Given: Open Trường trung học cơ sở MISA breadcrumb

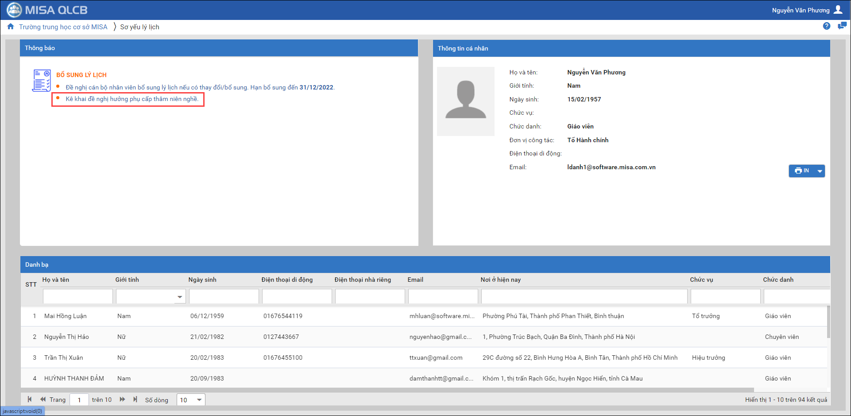Looking at the screenshot, I should click(63, 27).
